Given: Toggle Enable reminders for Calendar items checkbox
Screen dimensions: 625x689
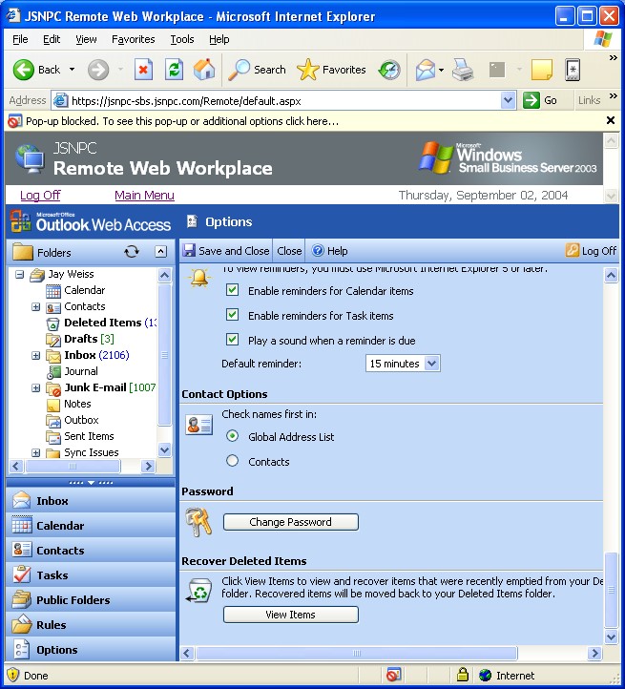Looking at the screenshot, I should click(x=232, y=290).
